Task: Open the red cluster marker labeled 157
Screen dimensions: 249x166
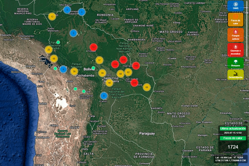Action: pyautogui.click(x=94, y=47)
